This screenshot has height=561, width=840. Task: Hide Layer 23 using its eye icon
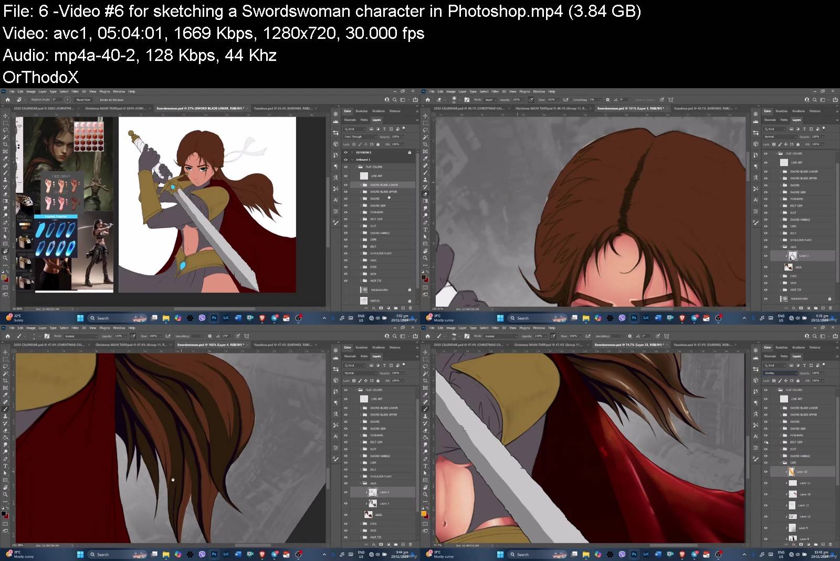[x=765, y=472]
